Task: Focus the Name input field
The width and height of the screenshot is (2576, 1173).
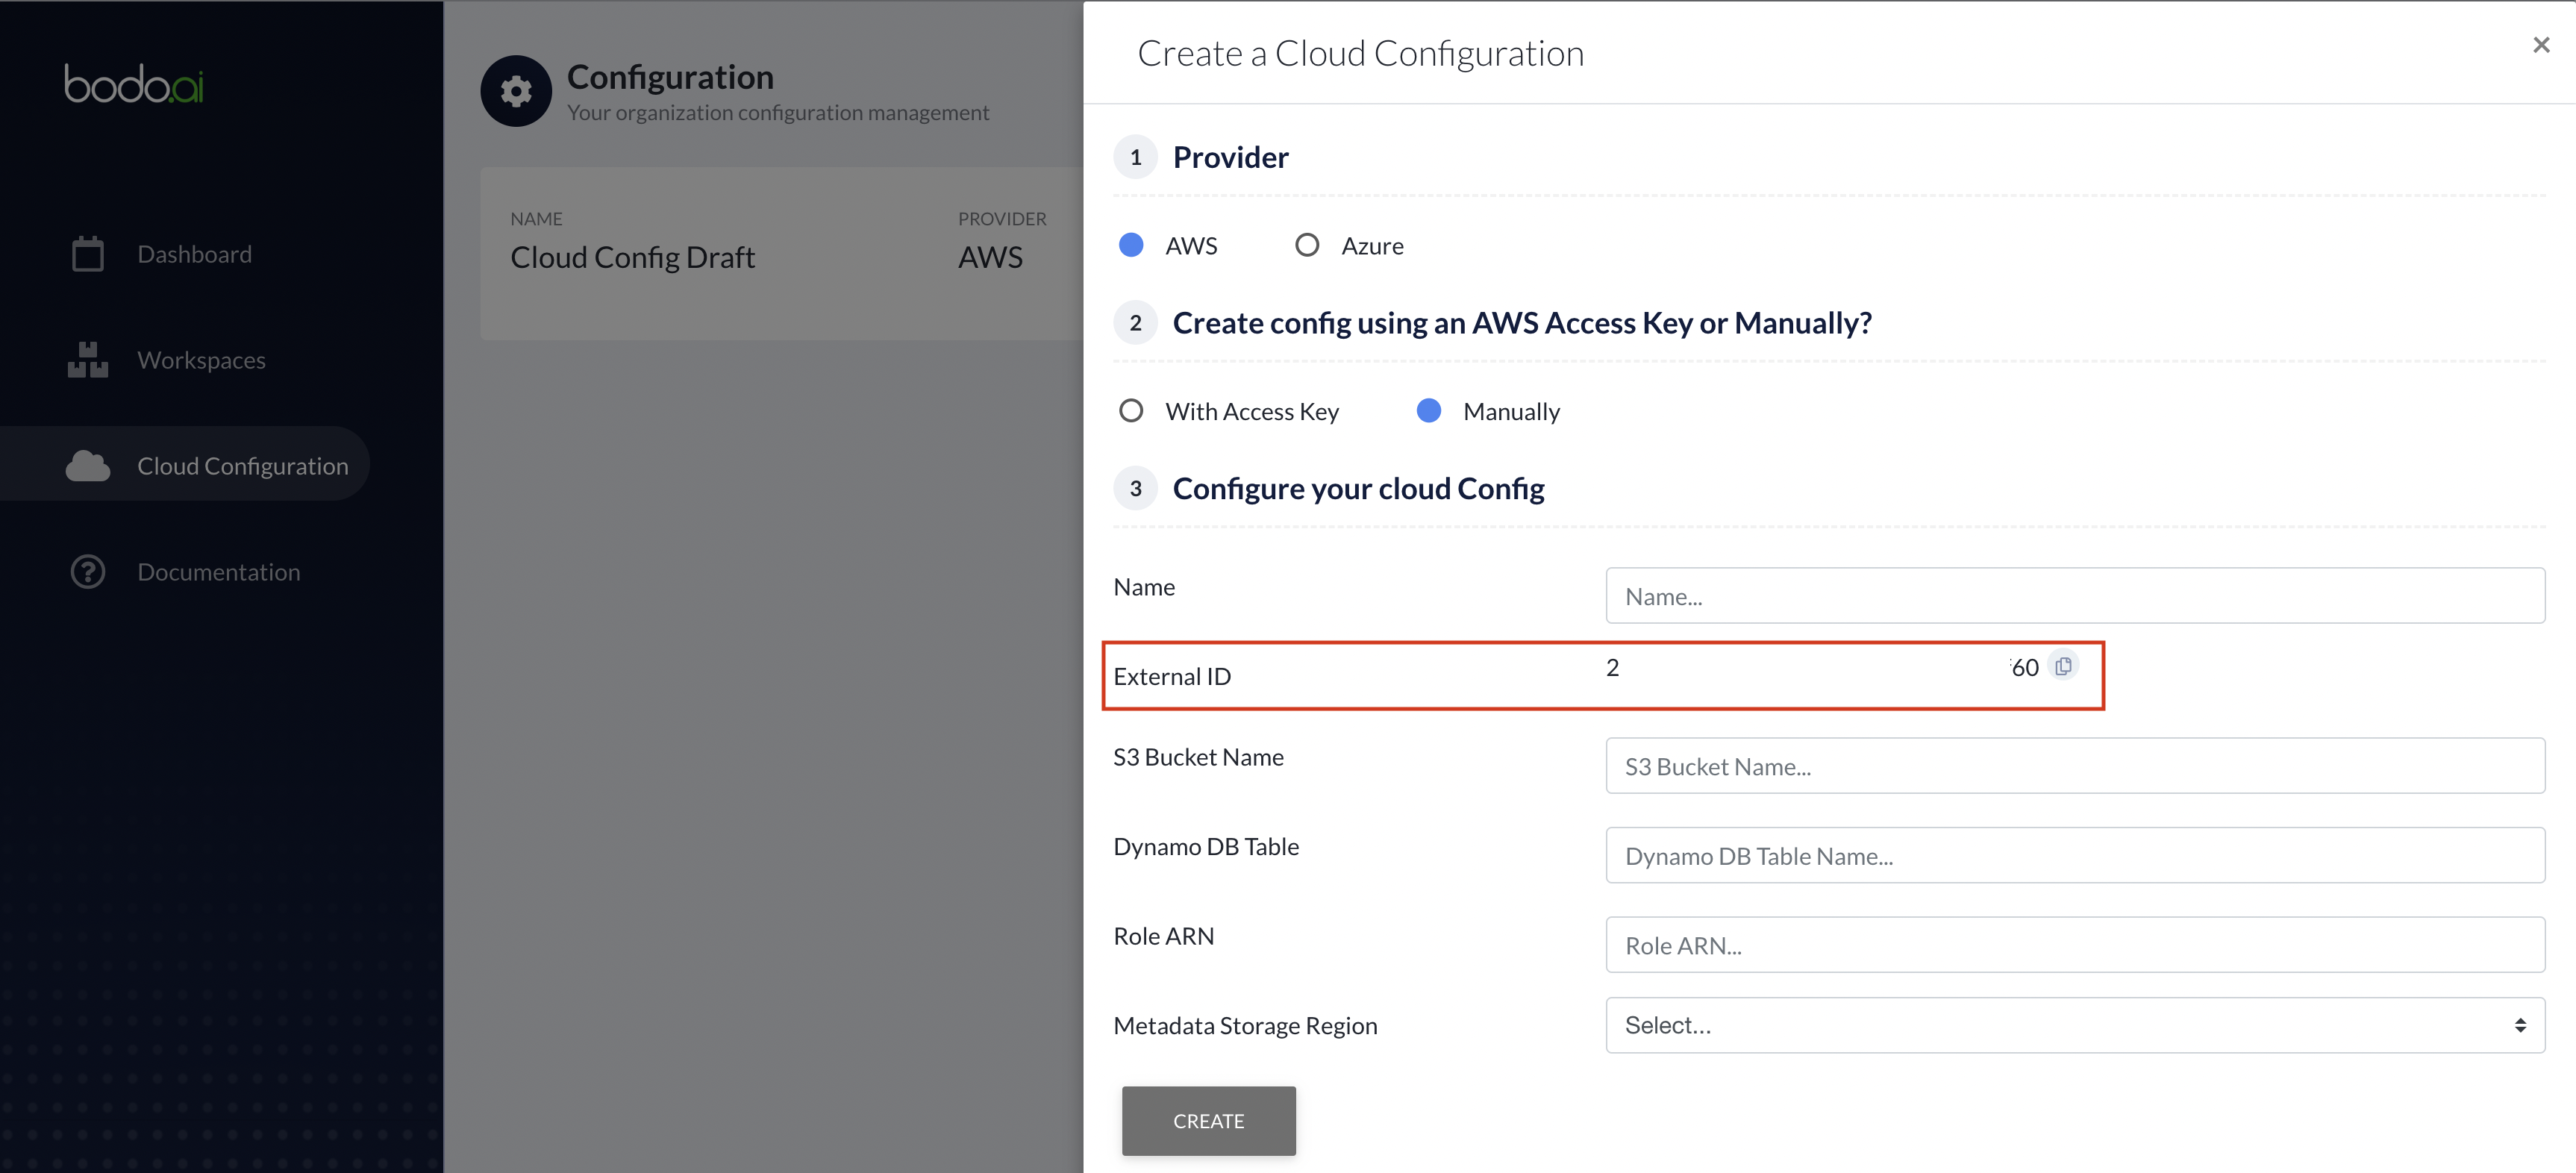Action: click(2075, 596)
